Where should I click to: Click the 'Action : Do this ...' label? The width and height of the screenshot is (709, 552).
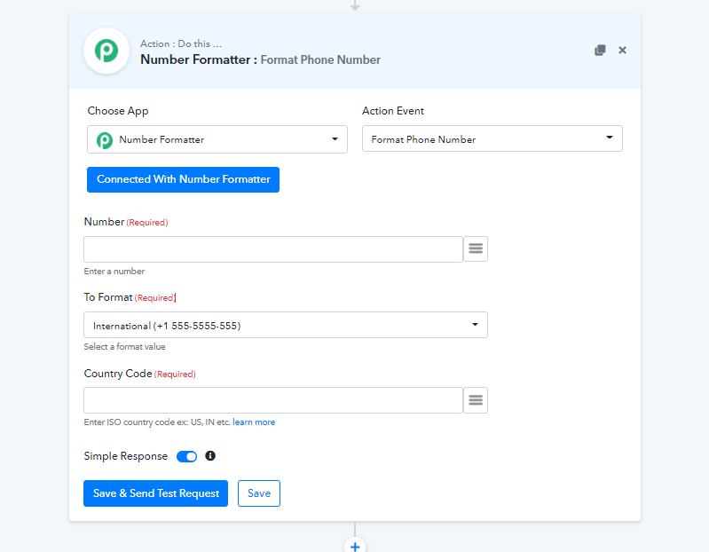click(x=181, y=43)
